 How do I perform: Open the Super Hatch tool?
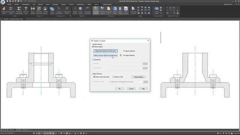80,10
